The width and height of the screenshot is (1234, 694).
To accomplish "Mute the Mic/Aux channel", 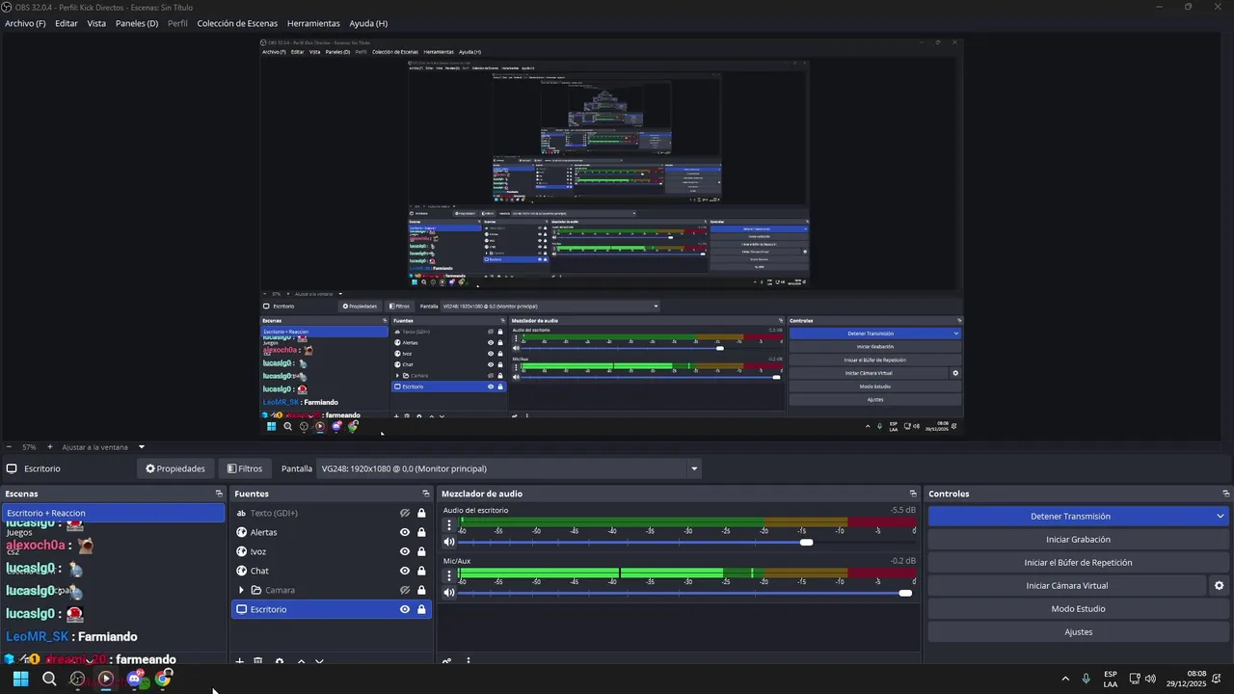I will (448, 593).
